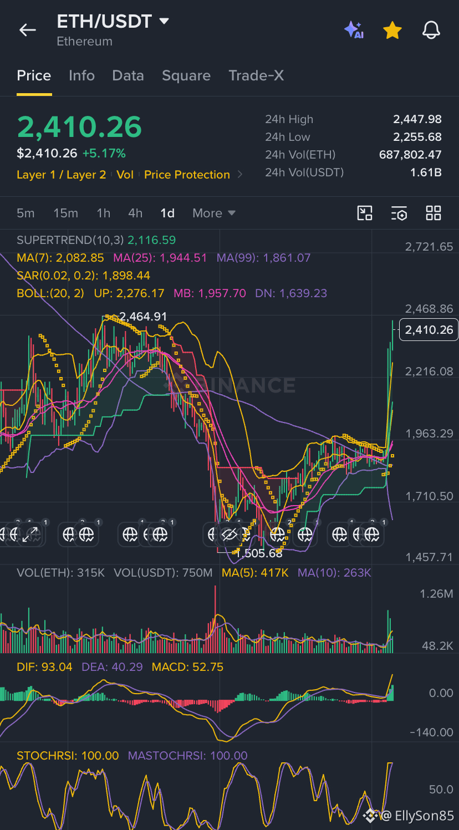Tap the MB: 1,957.70 Bollinger value
This screenshot has width=459, height=830.
(210, 293)
